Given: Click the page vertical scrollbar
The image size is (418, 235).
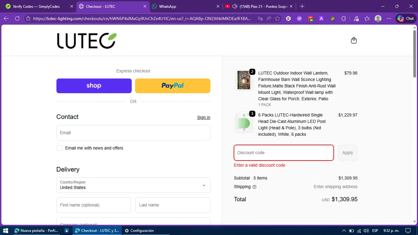Looking at the screenshot, I should pos(414,54).
